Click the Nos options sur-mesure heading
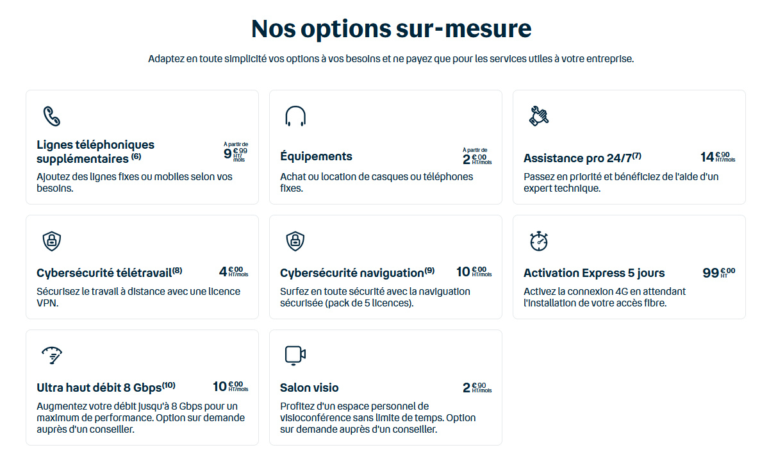This screenshot has height=468, width=769. click(x=391, y=29)
